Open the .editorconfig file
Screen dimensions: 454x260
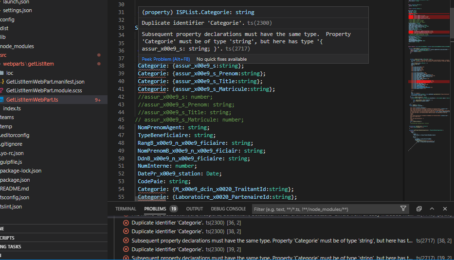[x=15, y=136]
